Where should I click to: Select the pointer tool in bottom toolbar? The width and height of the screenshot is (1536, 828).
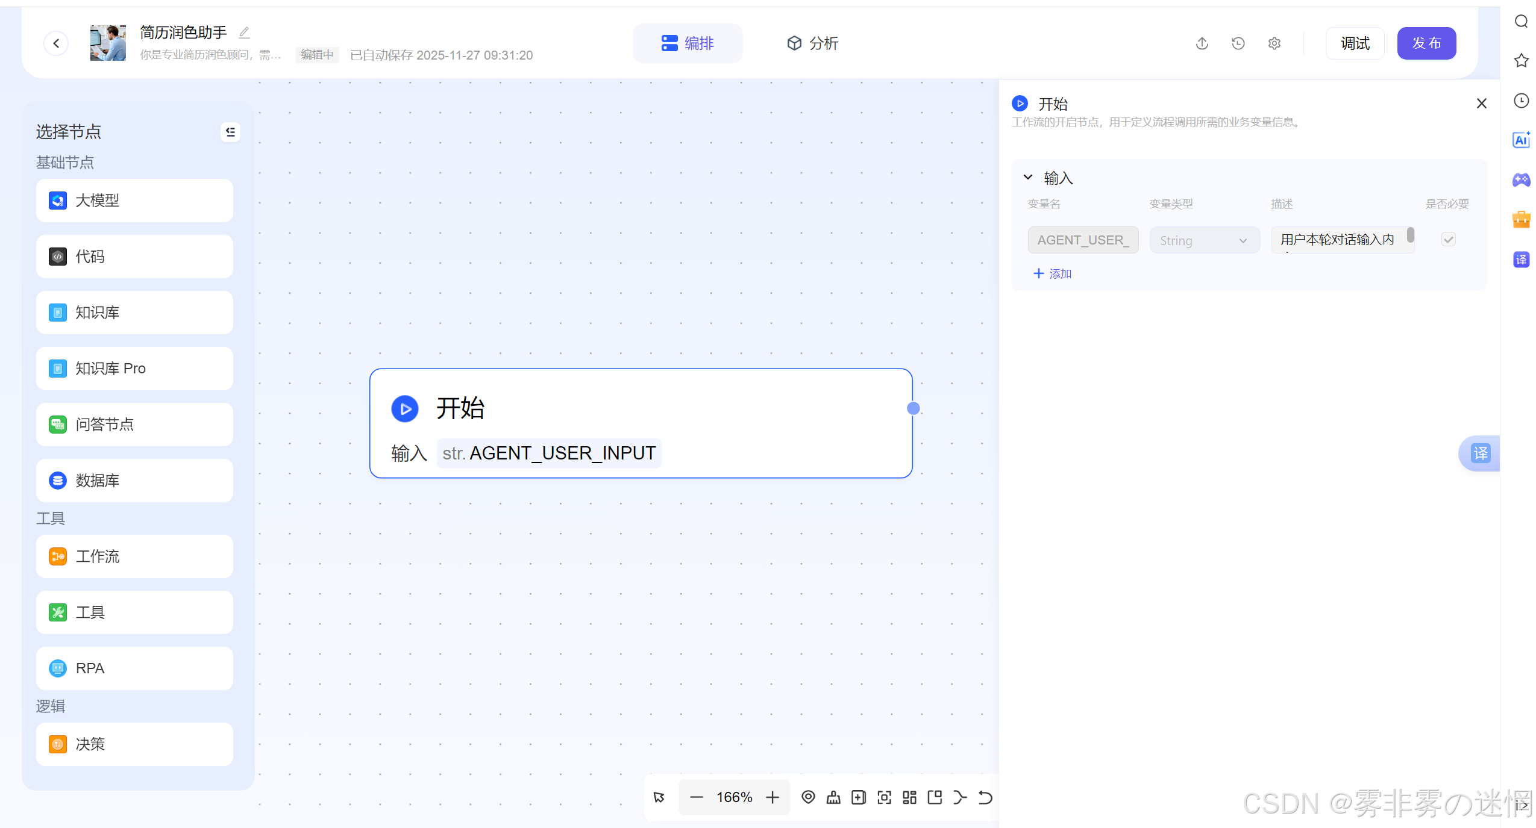click(659, 797)
